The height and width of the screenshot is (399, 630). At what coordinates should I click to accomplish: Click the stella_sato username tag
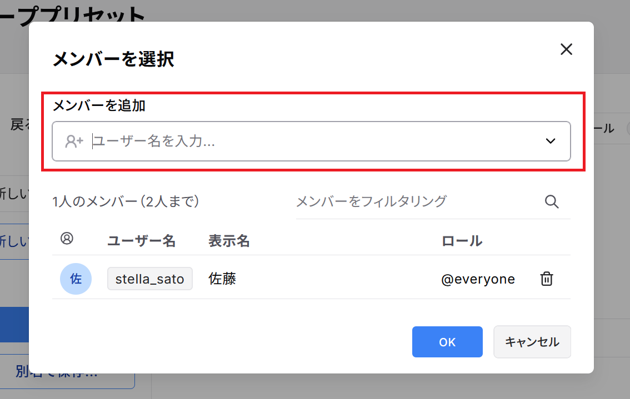150,279
